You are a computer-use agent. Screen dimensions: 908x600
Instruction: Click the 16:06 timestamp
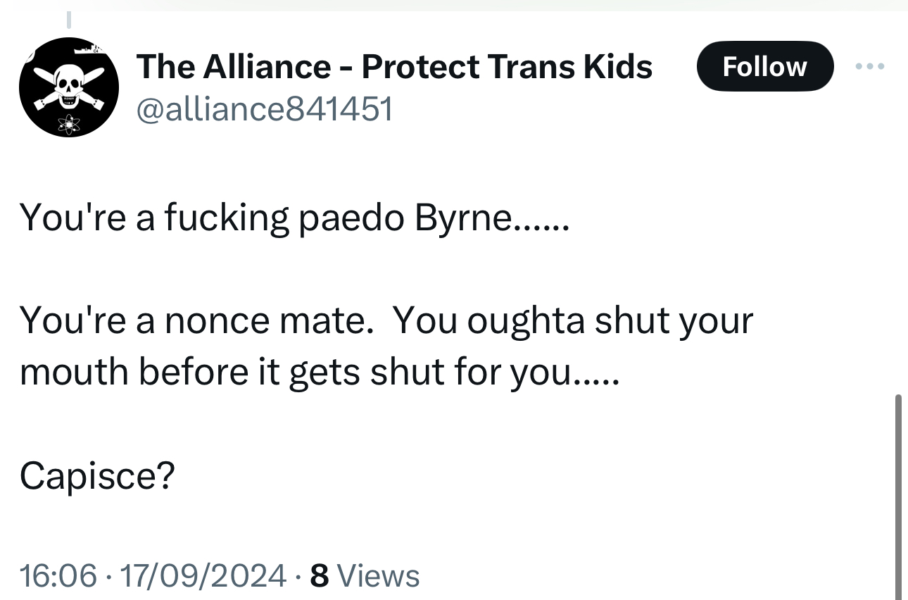coord(58,575)
